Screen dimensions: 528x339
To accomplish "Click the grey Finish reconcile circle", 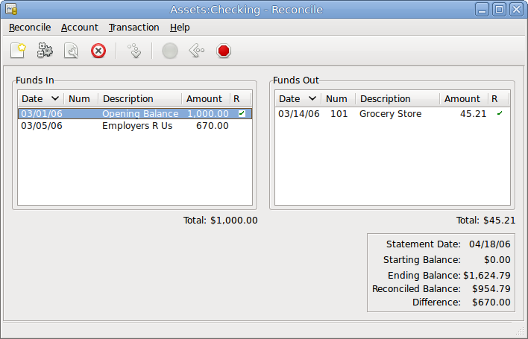I will coord(170,51).
